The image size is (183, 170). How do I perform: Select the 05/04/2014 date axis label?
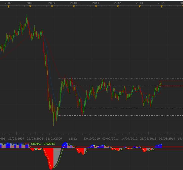coord(167,139)
